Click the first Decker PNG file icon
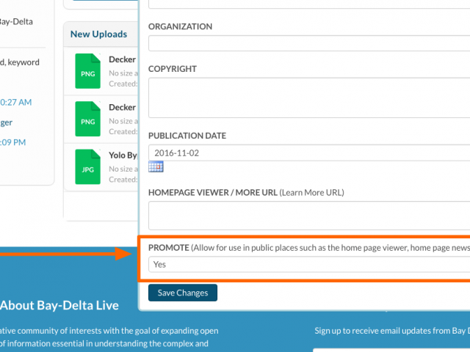This screenshot has width=470, height=352. click(88, 71)
